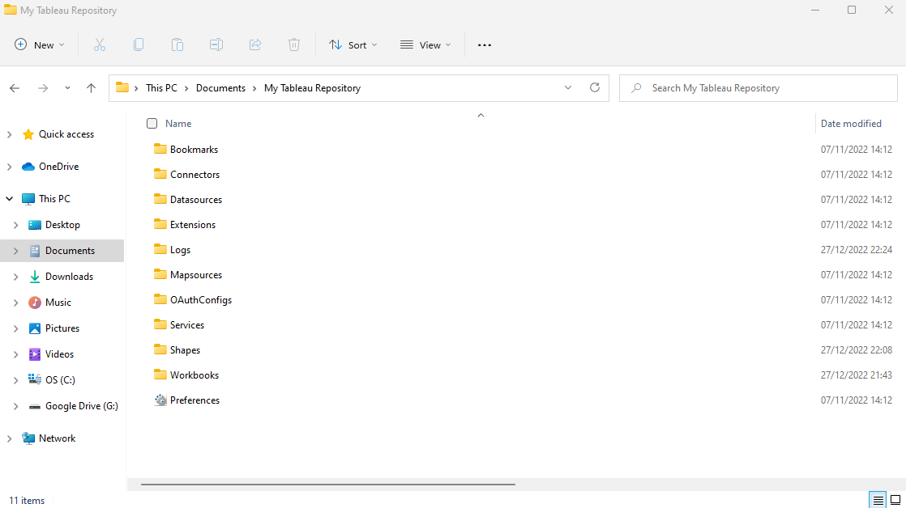Open the New menu
Screen dimensions: 906x508
[39, 45]
